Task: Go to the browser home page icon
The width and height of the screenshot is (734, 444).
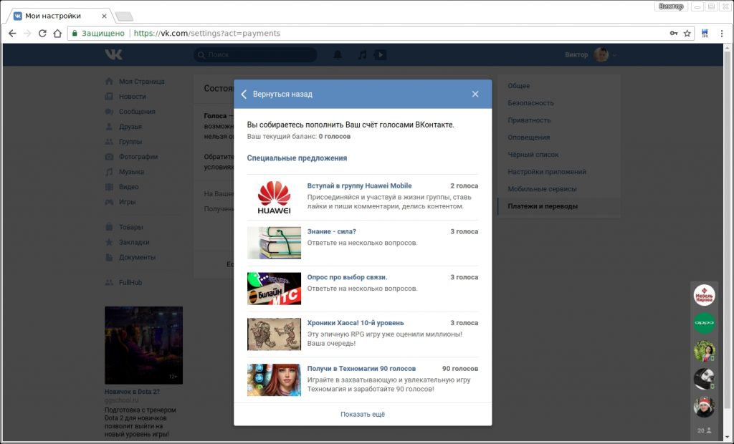Action: (x=57, y=33)
